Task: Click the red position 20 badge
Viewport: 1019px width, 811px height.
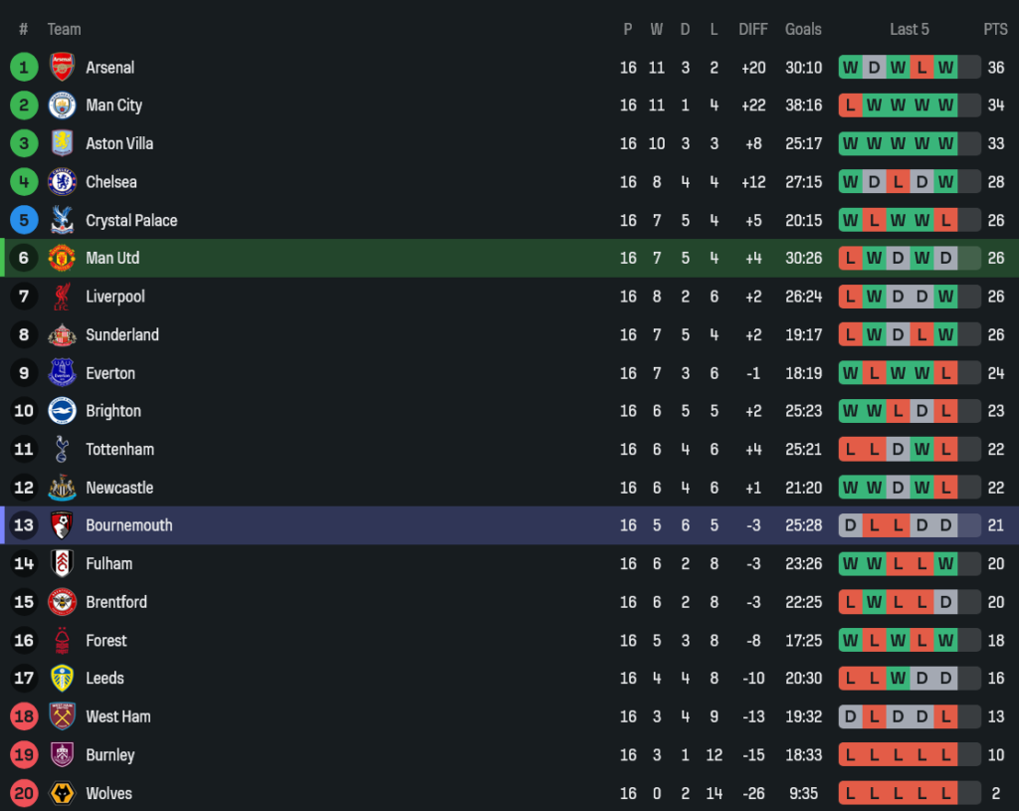Action: pos(24,793)
